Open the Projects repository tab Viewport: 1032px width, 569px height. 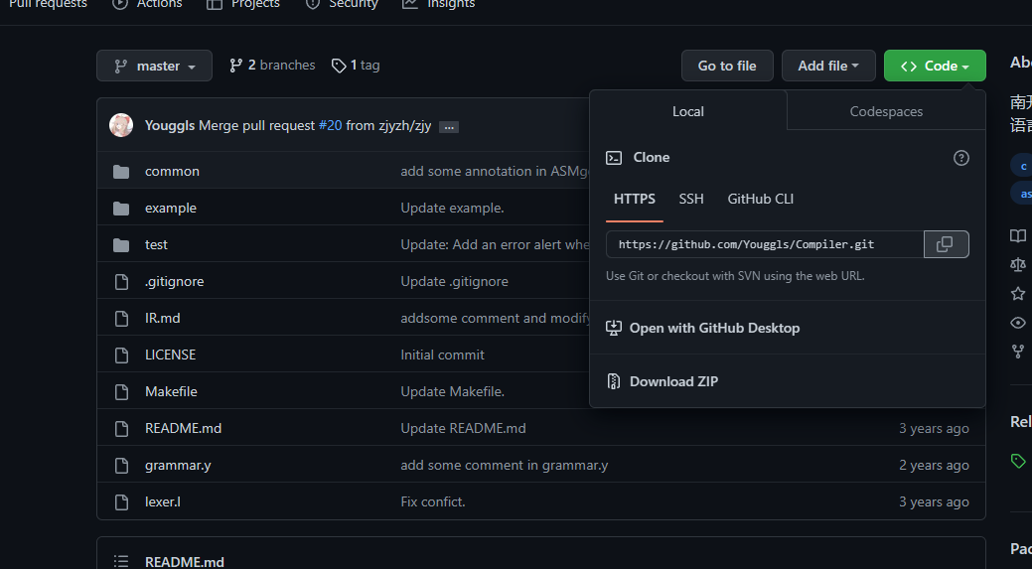pyautogui.click(x=243, y=4)
